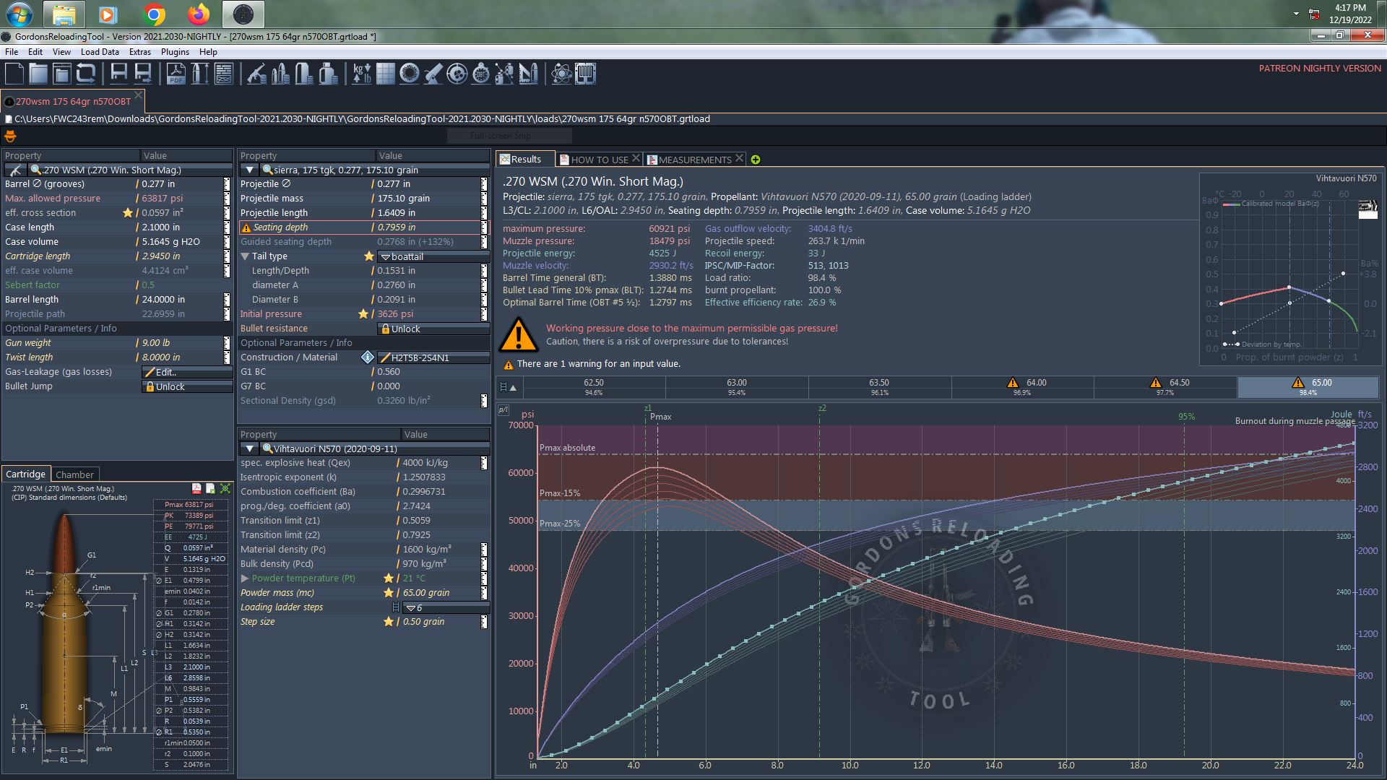
Task: Click Unlock for Bullet Jump
Action: tap(186, 387)
